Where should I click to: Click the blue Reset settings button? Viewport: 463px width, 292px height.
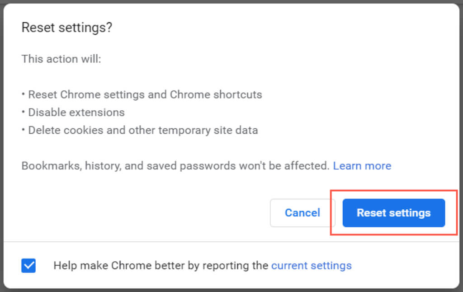(x=393, y=213)
